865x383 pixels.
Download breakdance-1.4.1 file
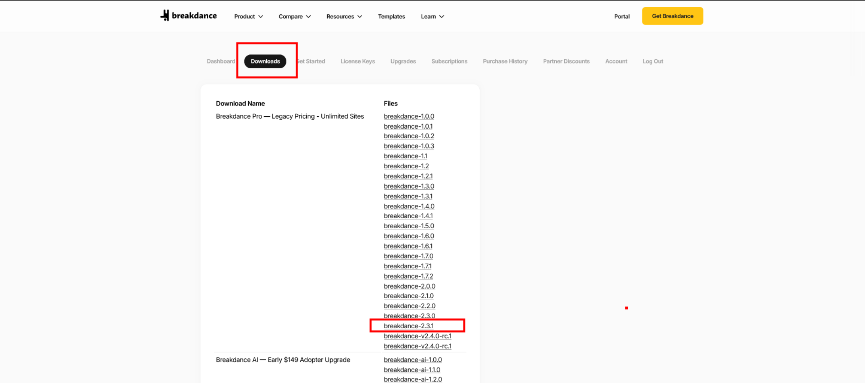[x=408, y=216]
